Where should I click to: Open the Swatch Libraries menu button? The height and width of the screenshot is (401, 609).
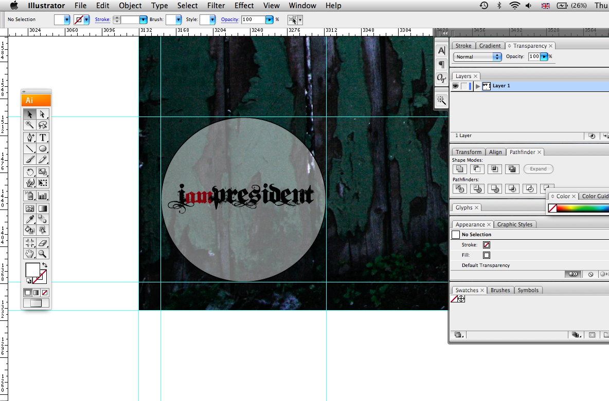[458, 335]
